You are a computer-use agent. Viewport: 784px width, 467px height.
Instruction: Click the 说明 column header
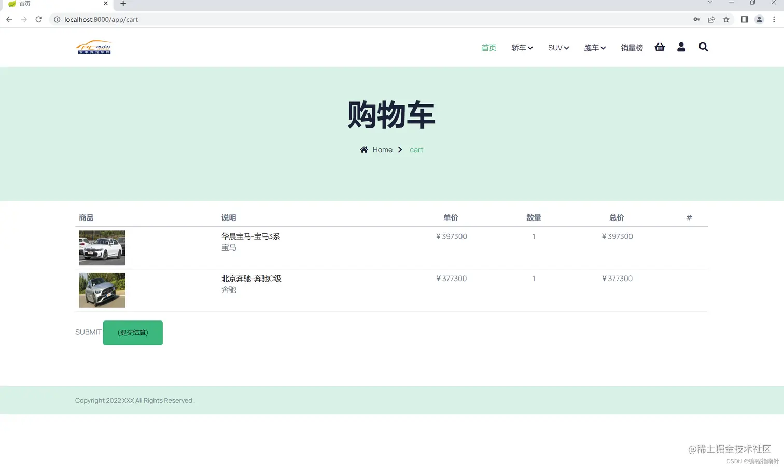[x=229, y=217]
